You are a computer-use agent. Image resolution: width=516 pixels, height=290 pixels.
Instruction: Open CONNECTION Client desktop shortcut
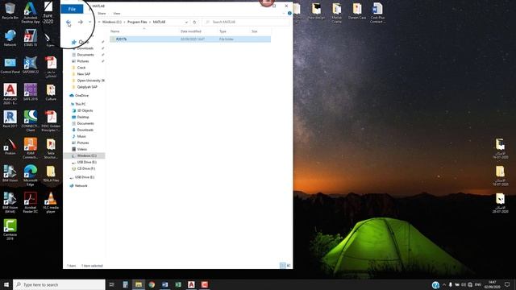[x=31, y=121]
